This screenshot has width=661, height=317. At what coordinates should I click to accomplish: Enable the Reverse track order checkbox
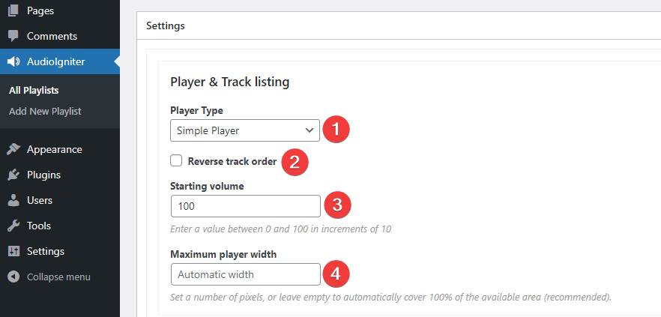(176, 160)
